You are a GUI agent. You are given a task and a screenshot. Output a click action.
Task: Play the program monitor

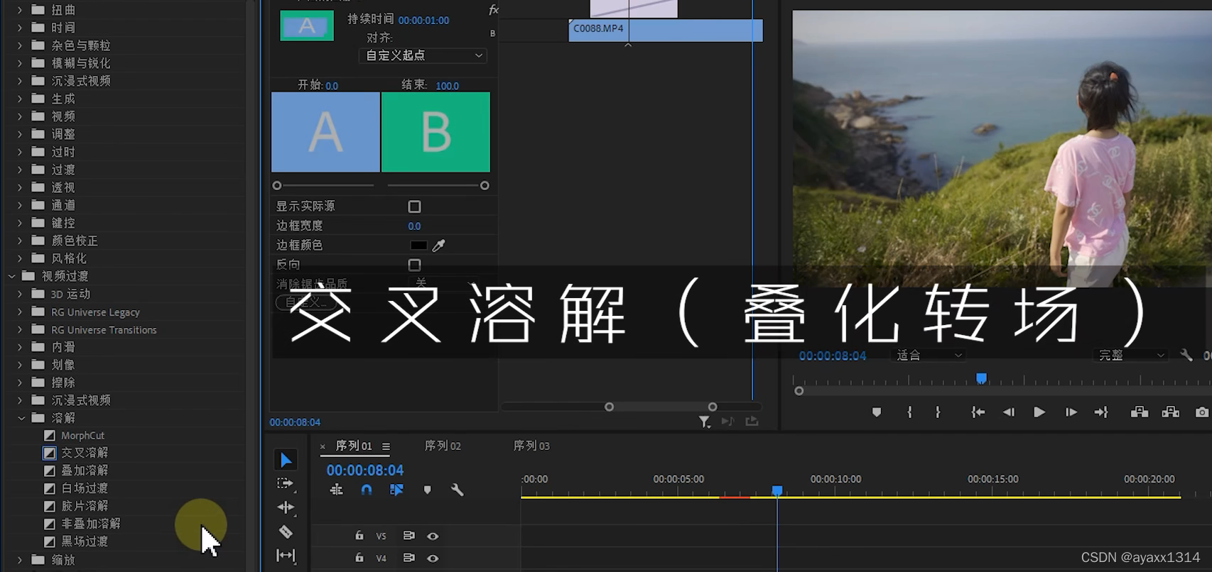coord(1039,412)
